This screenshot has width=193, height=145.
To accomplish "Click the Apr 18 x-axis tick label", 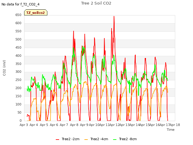I will coord(175,125).
